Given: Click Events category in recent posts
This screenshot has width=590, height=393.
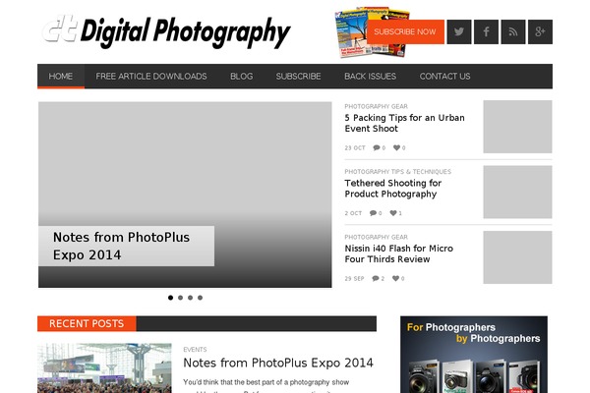Looking at the screenshot, I should click(x=195, y=350).
